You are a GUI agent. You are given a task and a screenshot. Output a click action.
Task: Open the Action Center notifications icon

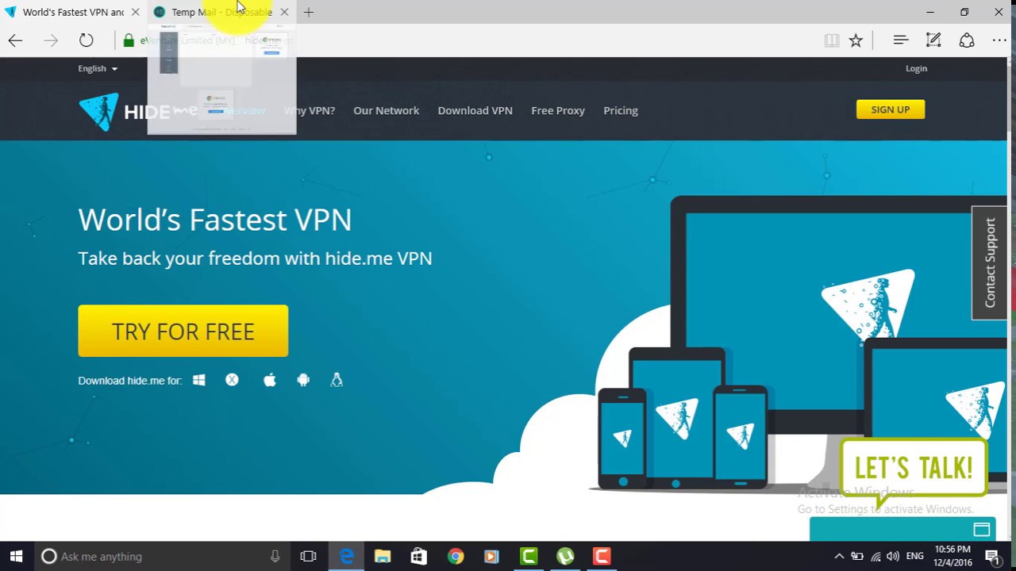(992, 557)
